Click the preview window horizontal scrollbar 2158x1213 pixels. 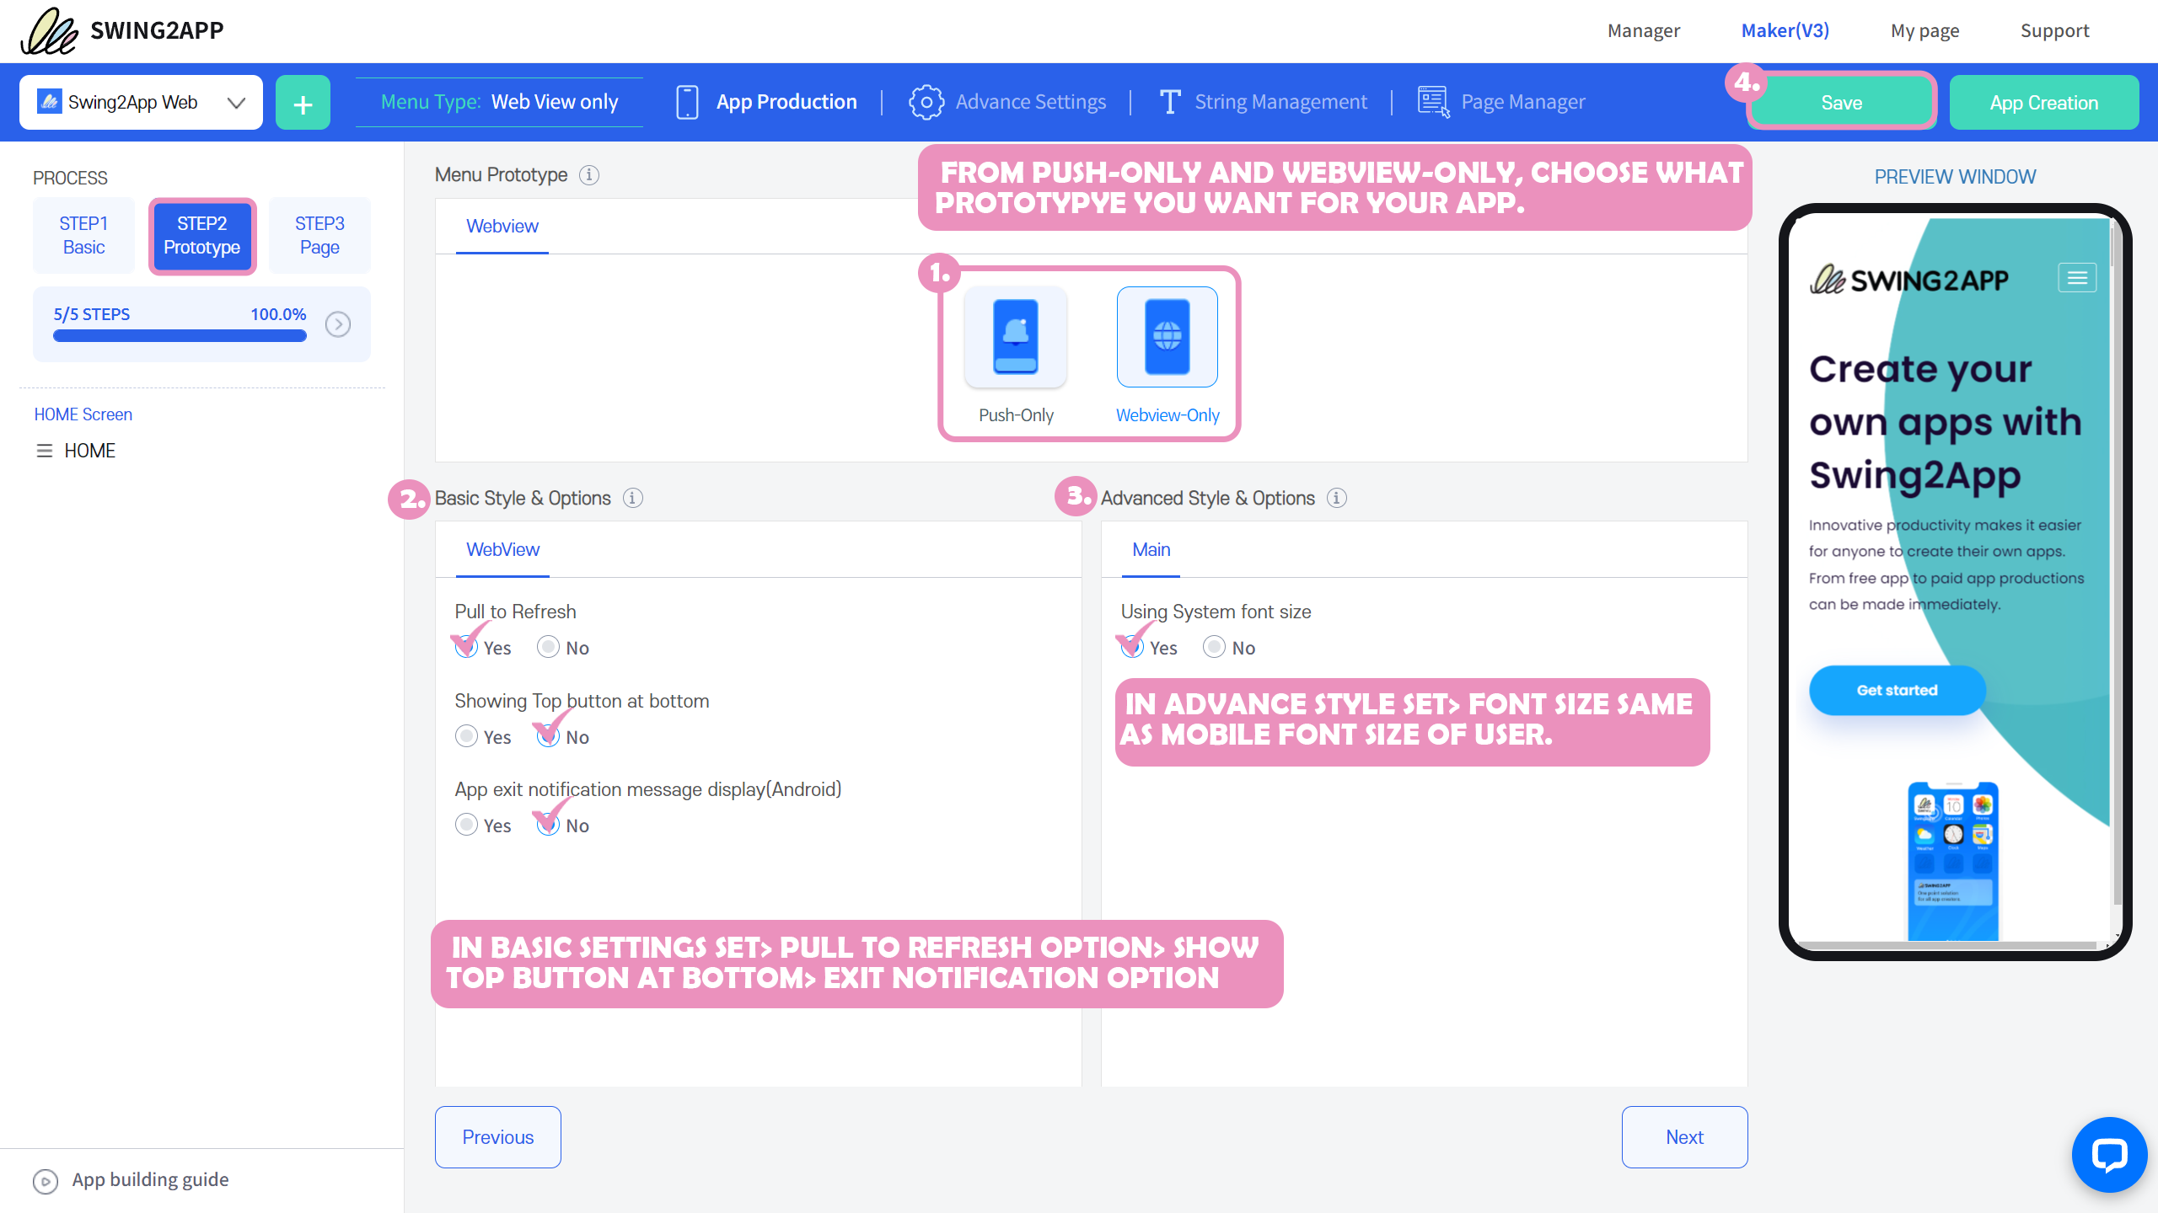(1947, 945)
